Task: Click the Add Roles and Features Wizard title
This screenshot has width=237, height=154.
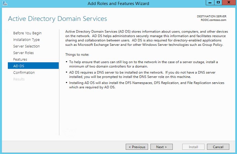Action: pyautogui.click(x=118, y=4)
